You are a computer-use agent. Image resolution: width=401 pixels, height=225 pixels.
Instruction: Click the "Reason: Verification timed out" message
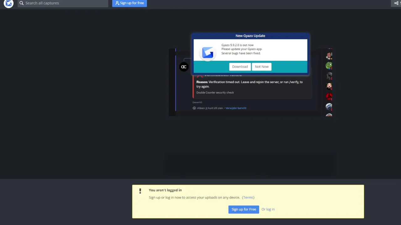(249, 84)
